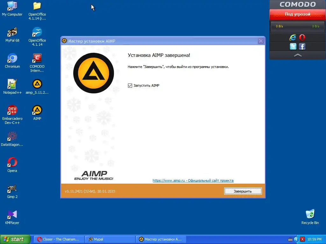Launch Opera from the desktop
This screenshot has height=244, width=326.
(x=12, y=165)
